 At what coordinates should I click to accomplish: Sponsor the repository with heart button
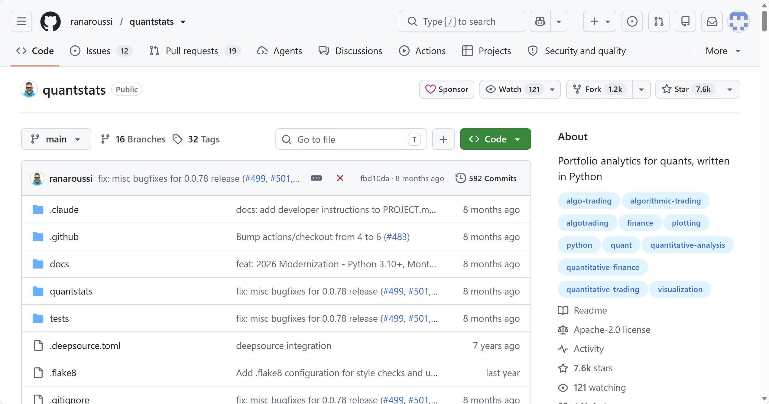tap(446, 89)
